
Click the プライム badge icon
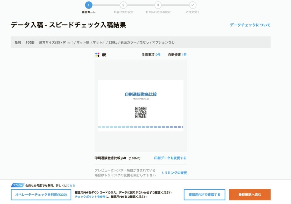coord(17,185)
